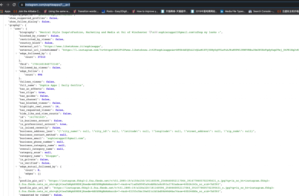Collapse the "edge_follow" node
299x196 pixels.
pos(16,71)
